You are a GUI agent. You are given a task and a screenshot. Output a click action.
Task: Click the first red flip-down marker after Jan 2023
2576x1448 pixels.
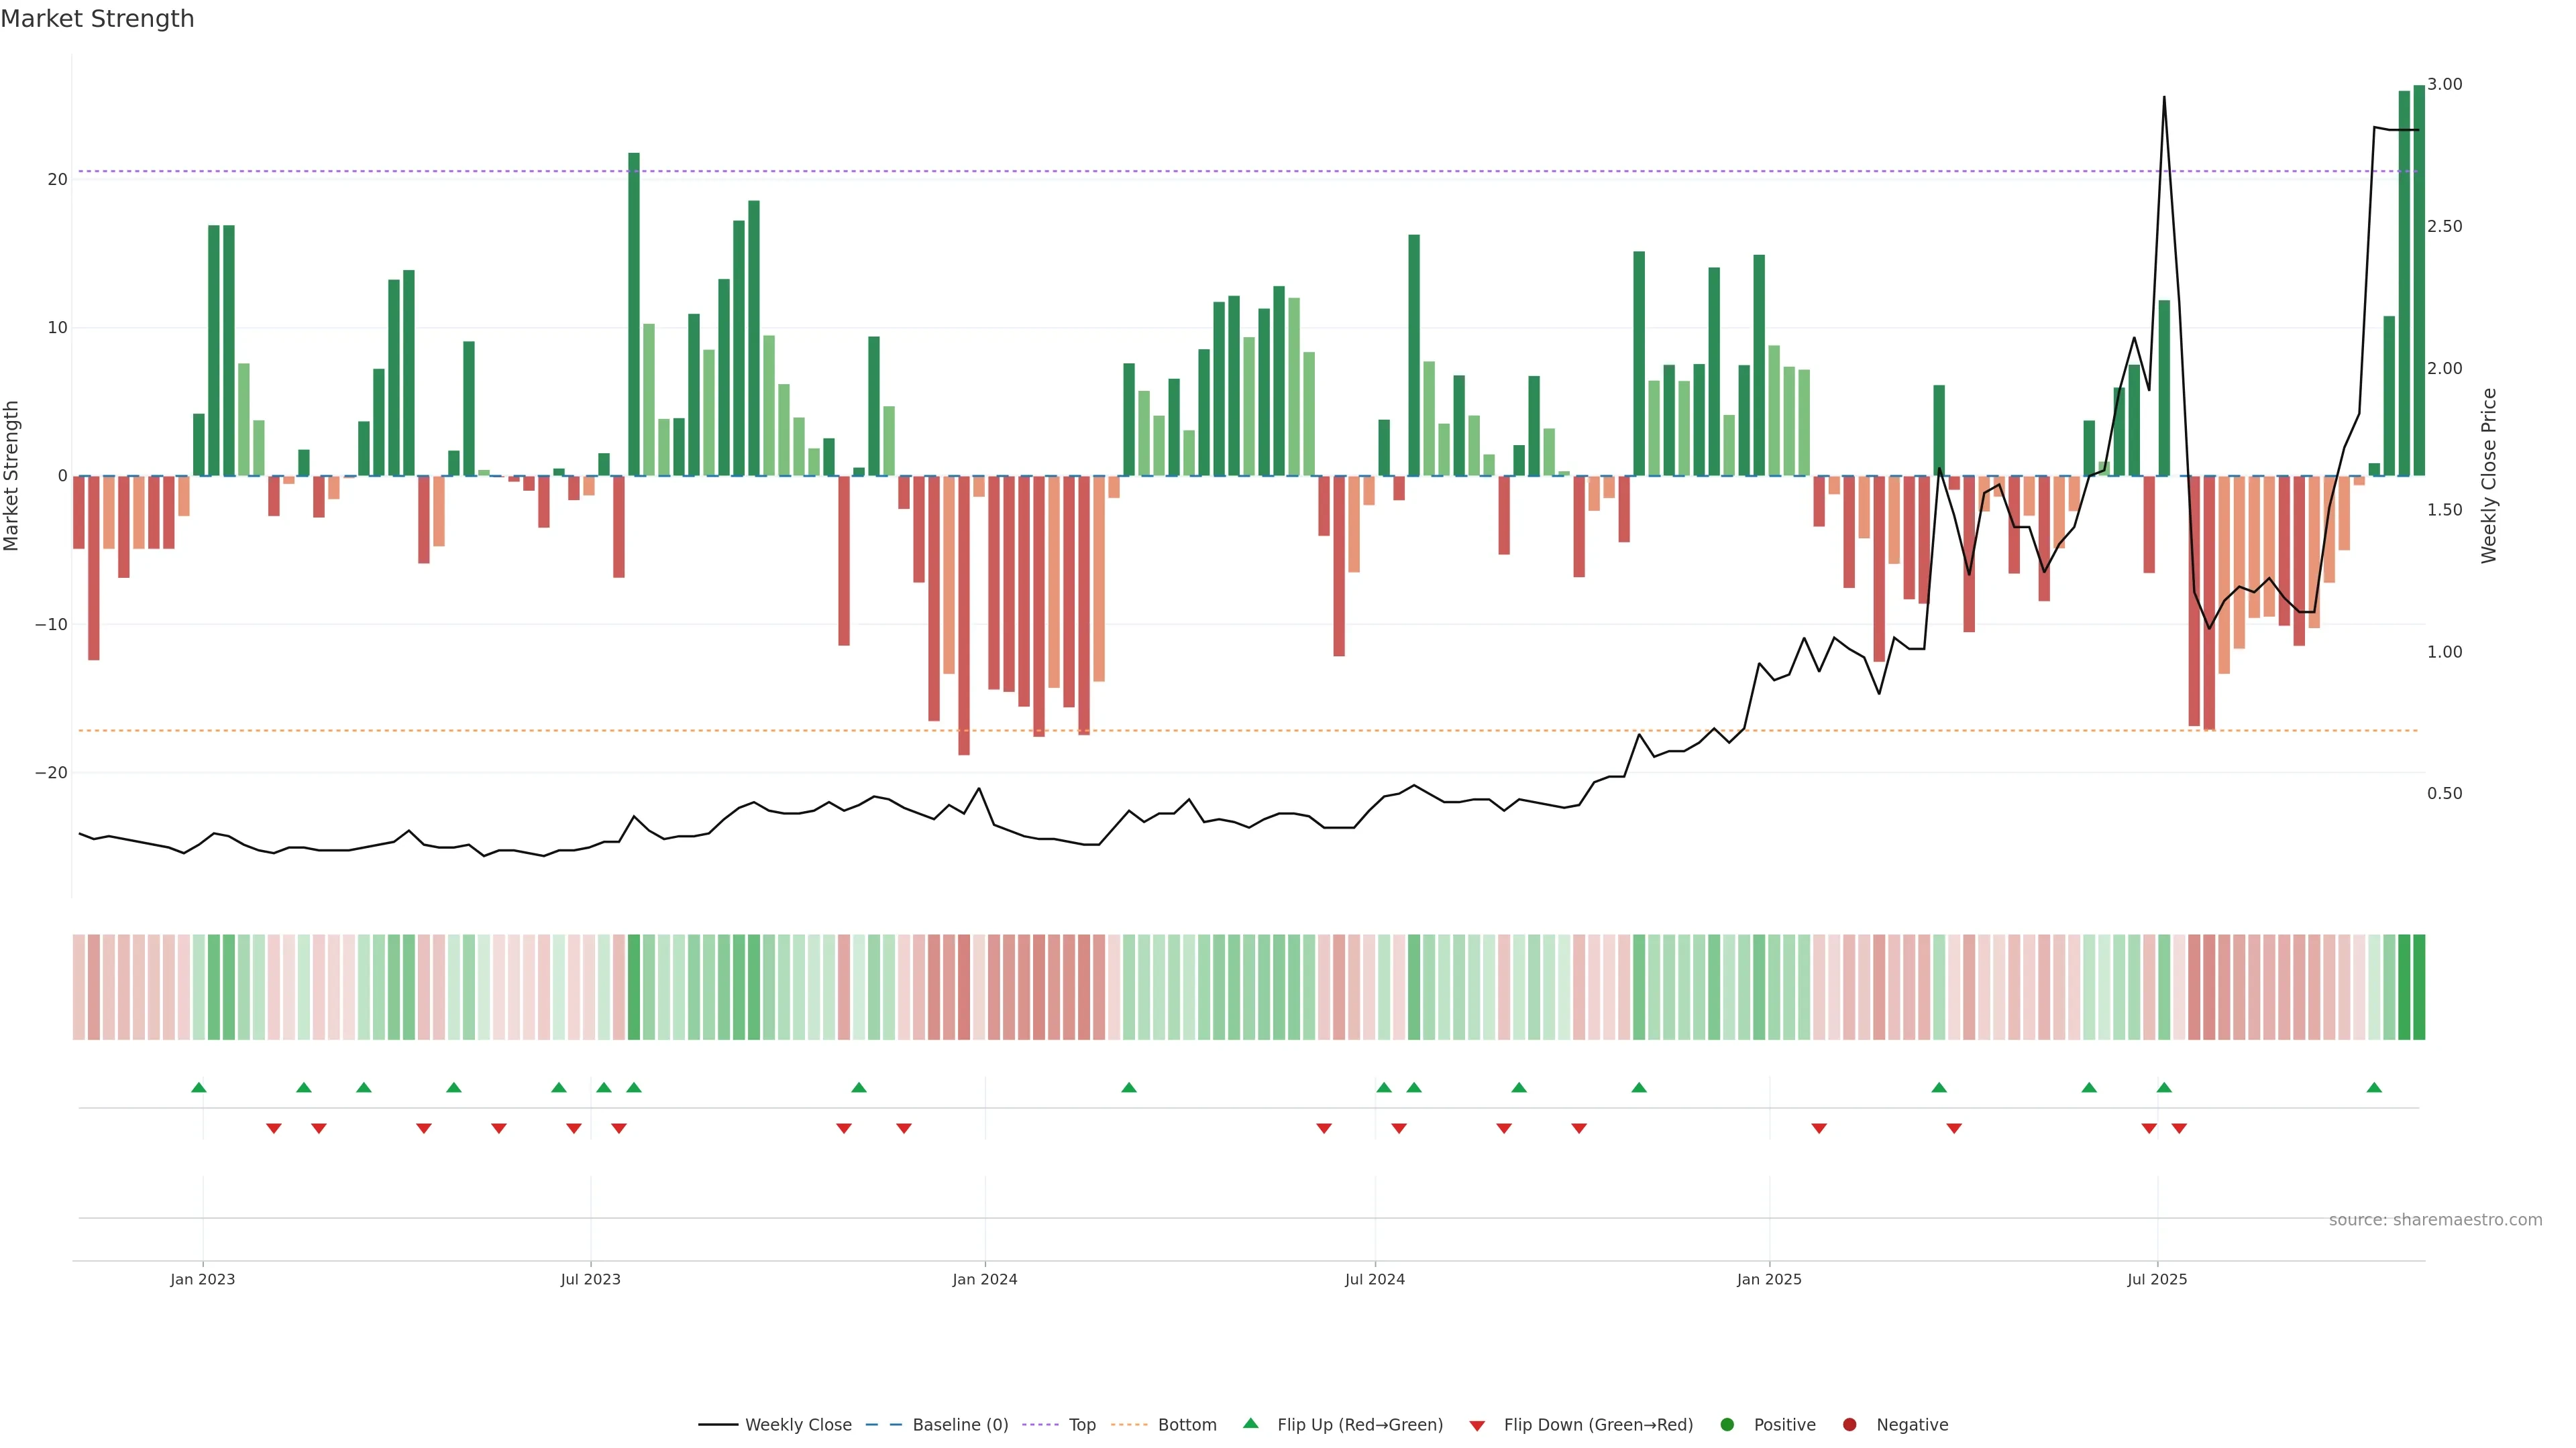(x=274, y=1128)
